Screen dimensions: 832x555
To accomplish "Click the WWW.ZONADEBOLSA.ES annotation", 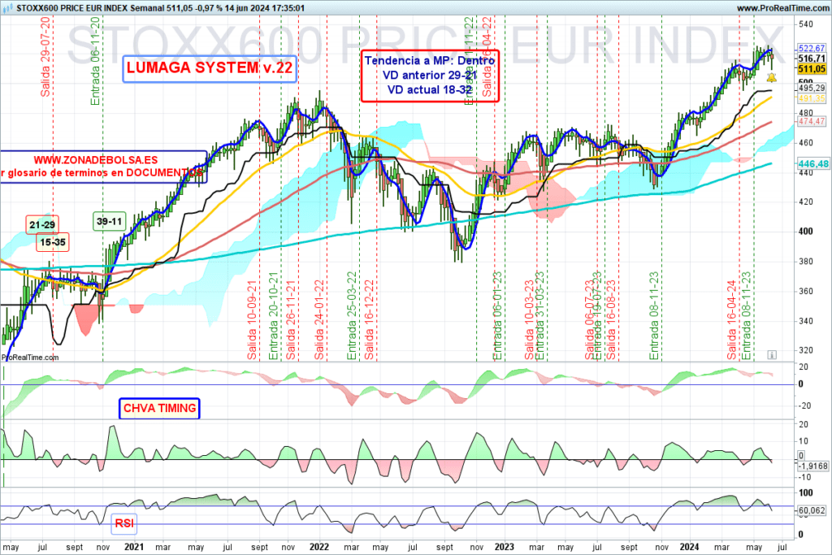I will pyautogui.click(x=96, y=160).
